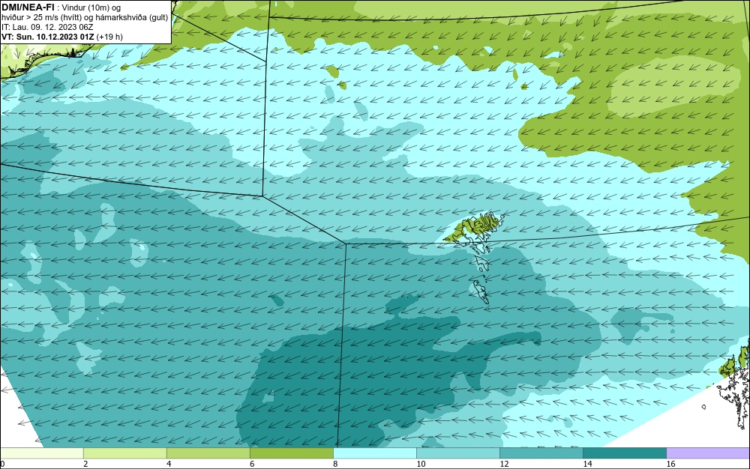
Task: Click the purple legend swatch above 16 m/s
Action: tap(708, 453)
